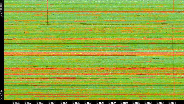Click the 14:05 time axis label
Image resolution: width=184 pixels, height=104 pixels.
(64, 103)
